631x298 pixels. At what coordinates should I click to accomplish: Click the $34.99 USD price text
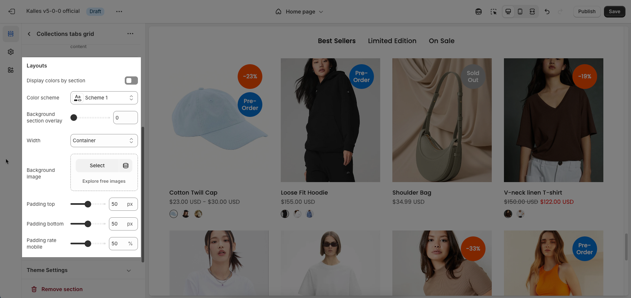(x=408, y=202)
